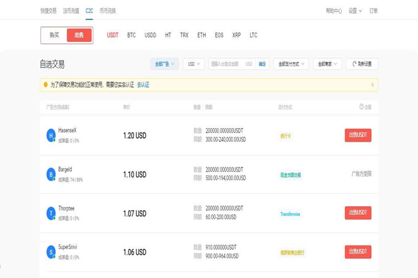Switch to 购买 buy mode

[54, 35]
